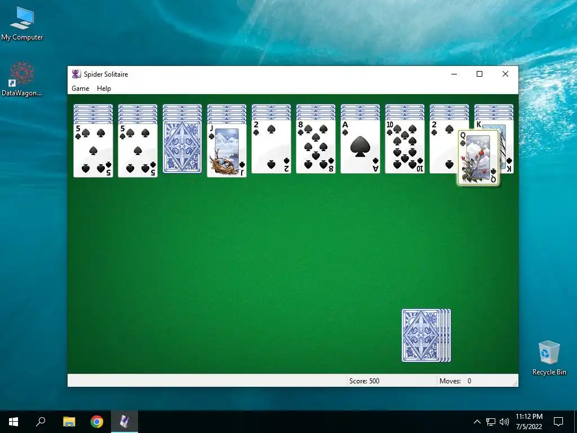Deal new cards from the stock pile
Viewport: 577px width, 433px height.
426,335
